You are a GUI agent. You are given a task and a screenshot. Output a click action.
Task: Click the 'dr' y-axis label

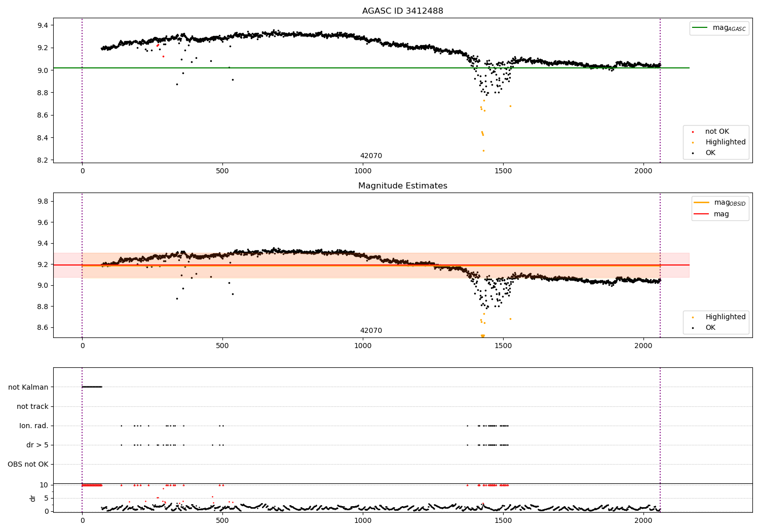(33, 498)
